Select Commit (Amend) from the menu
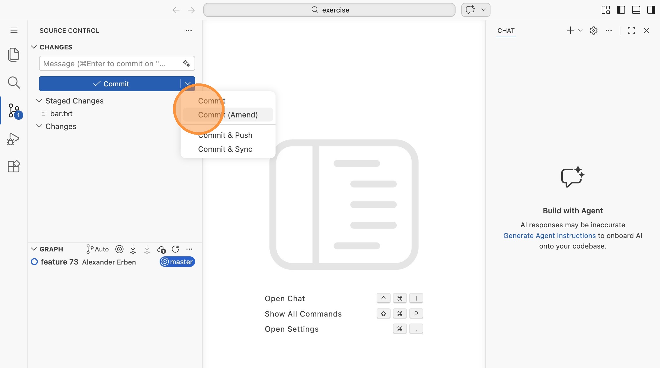 coord(228,115)
